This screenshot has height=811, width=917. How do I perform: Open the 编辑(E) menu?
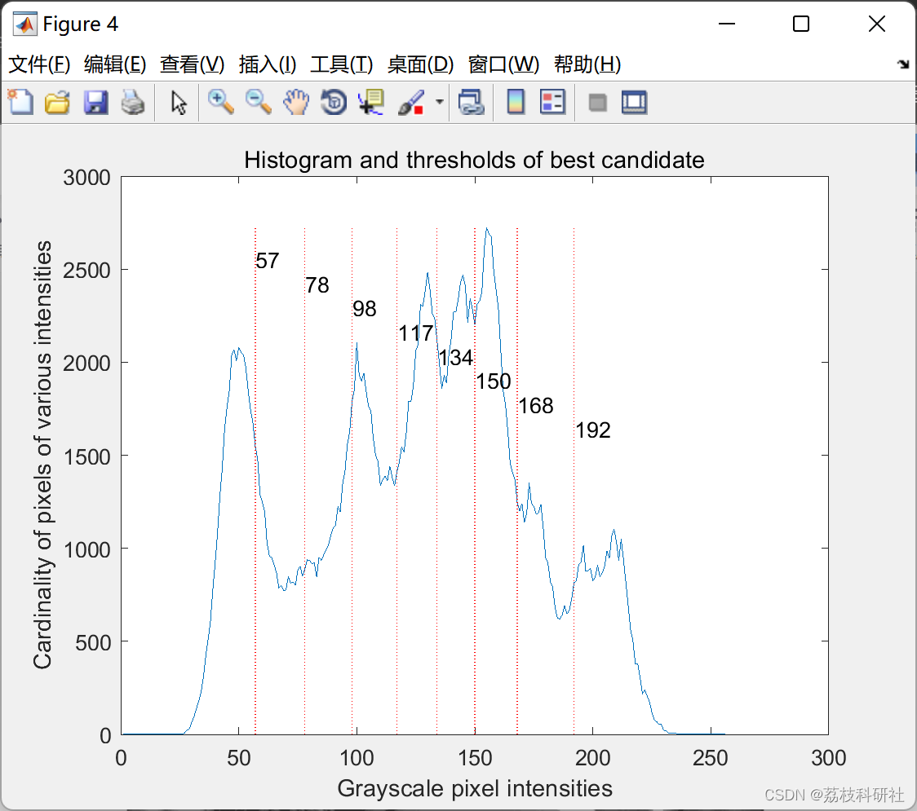114,64
